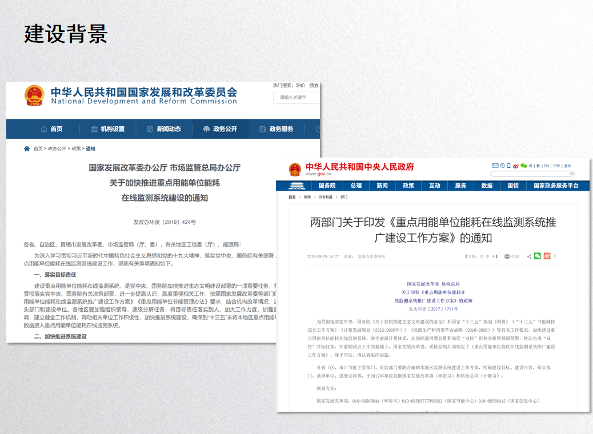Click the WeChat share icon in article toolbar

(538, 256)
